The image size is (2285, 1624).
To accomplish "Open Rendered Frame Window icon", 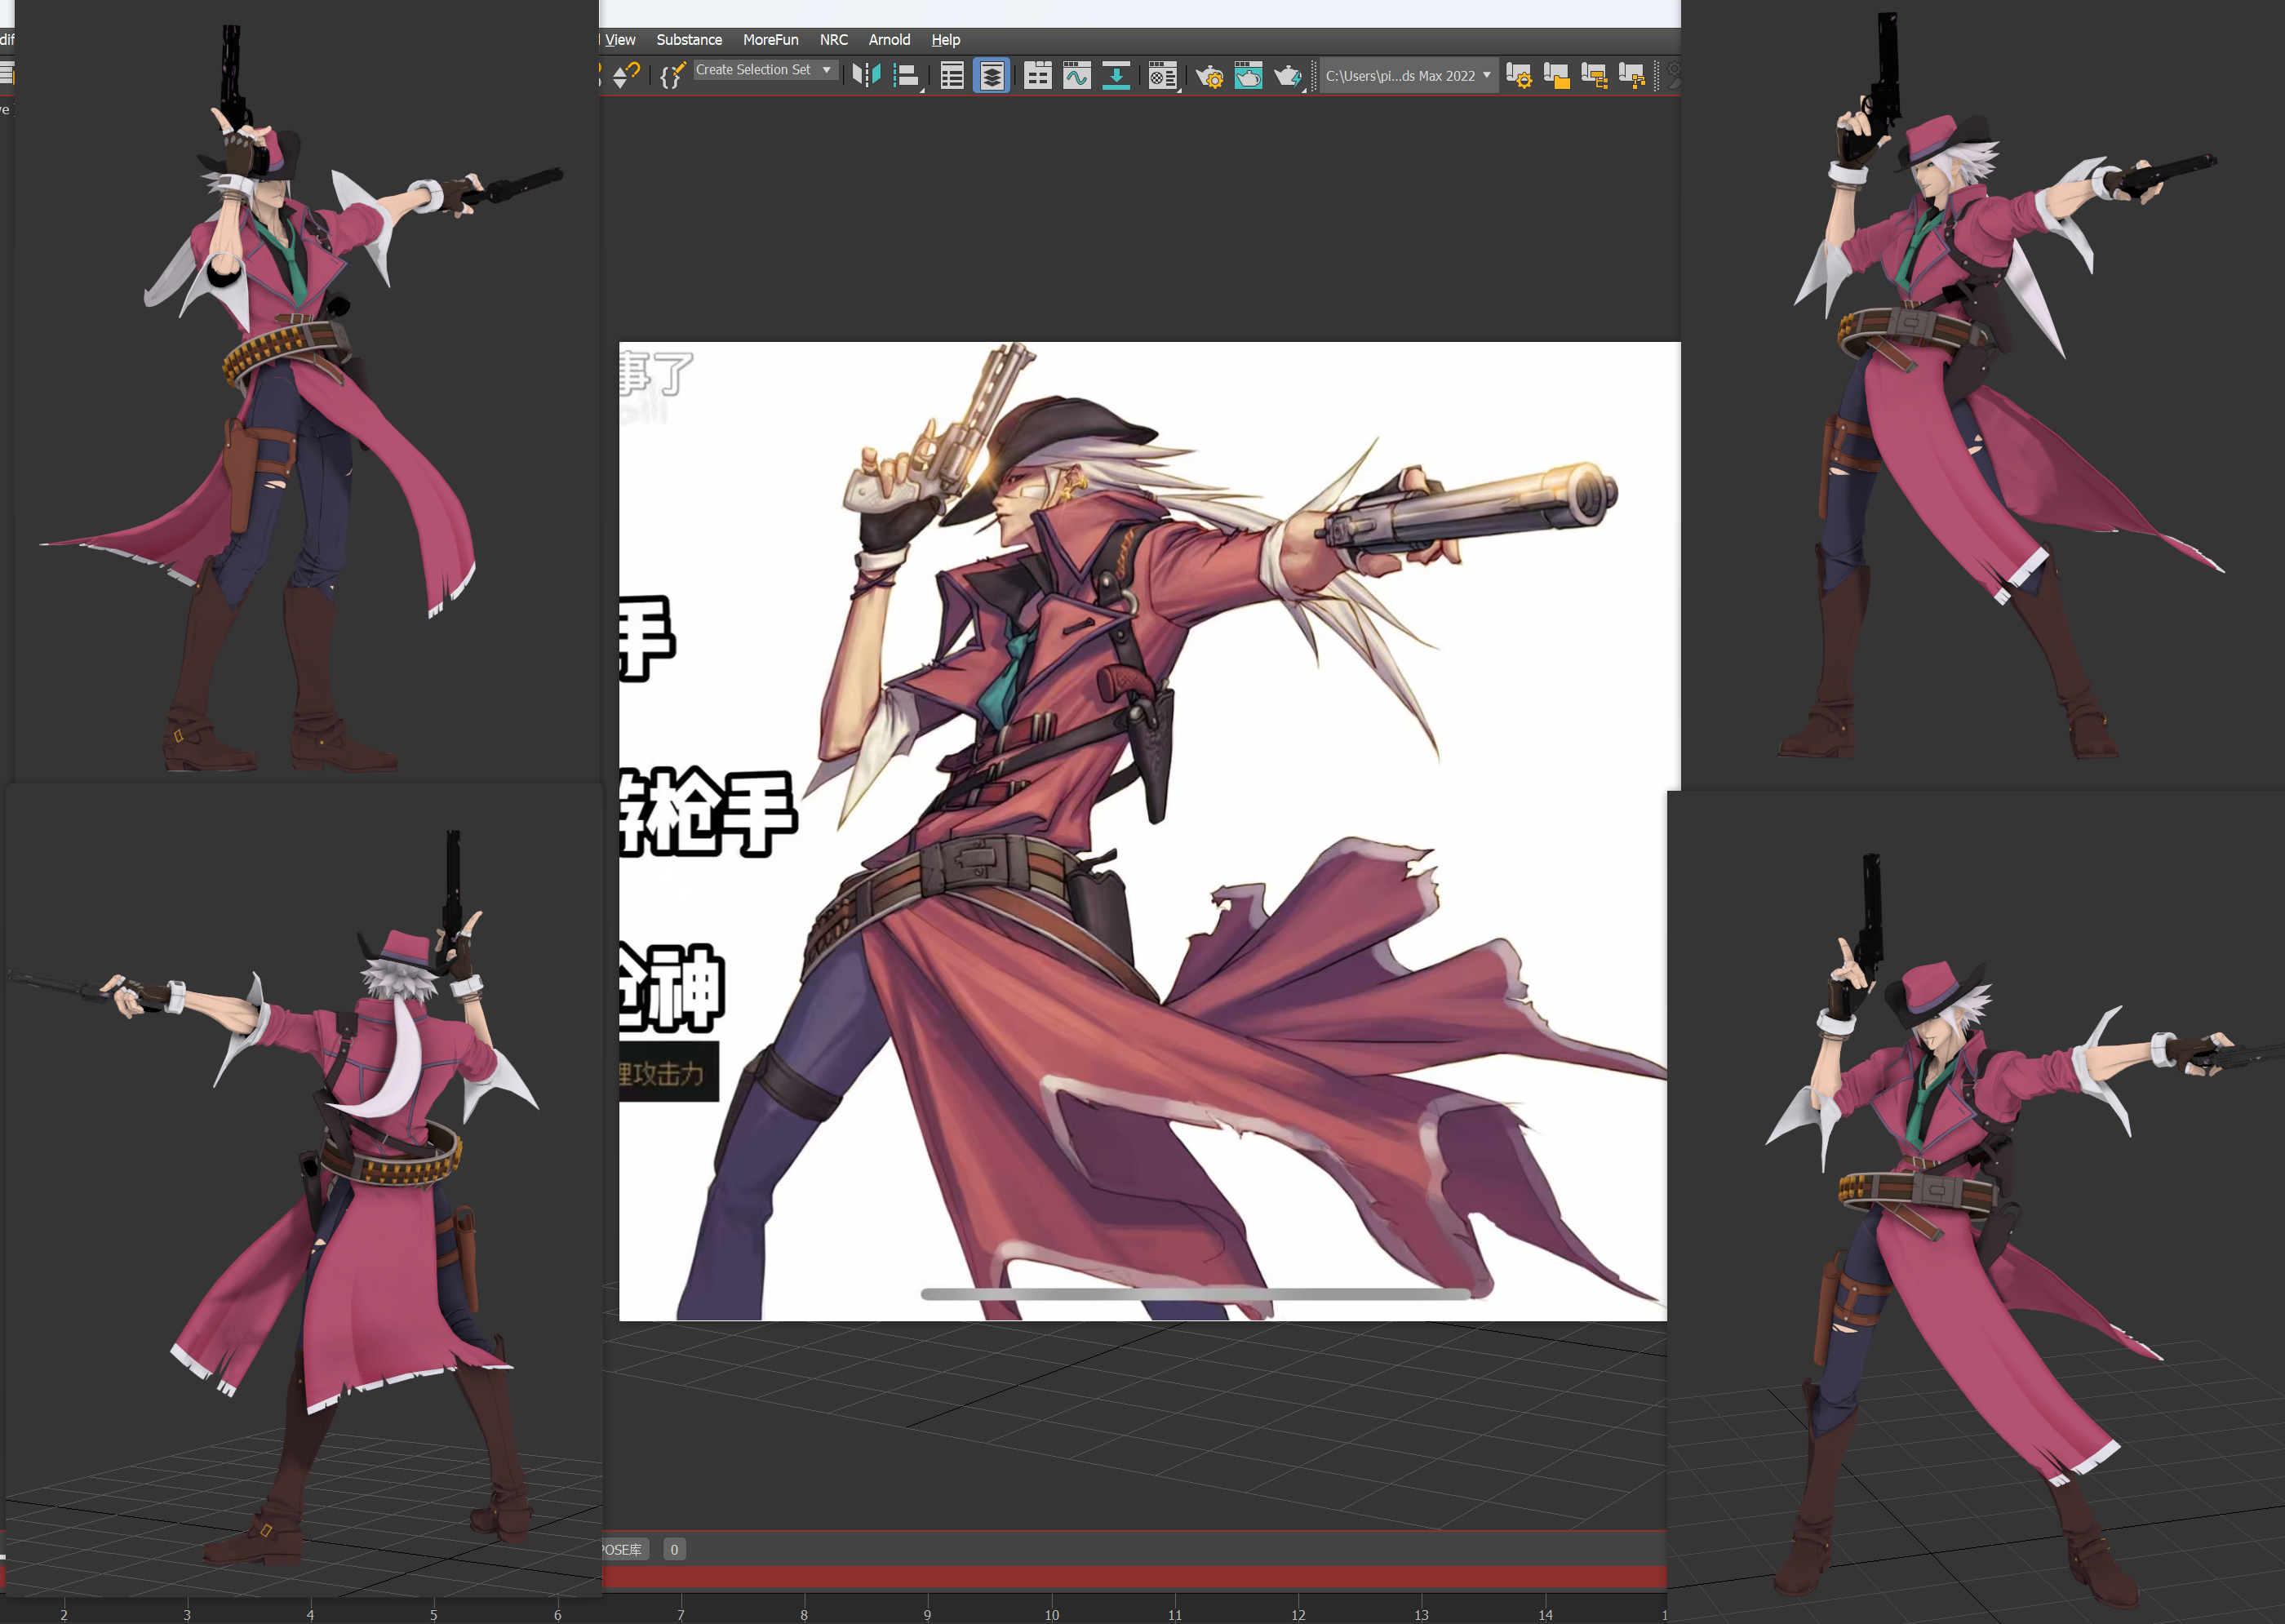I will (1248, 76).
